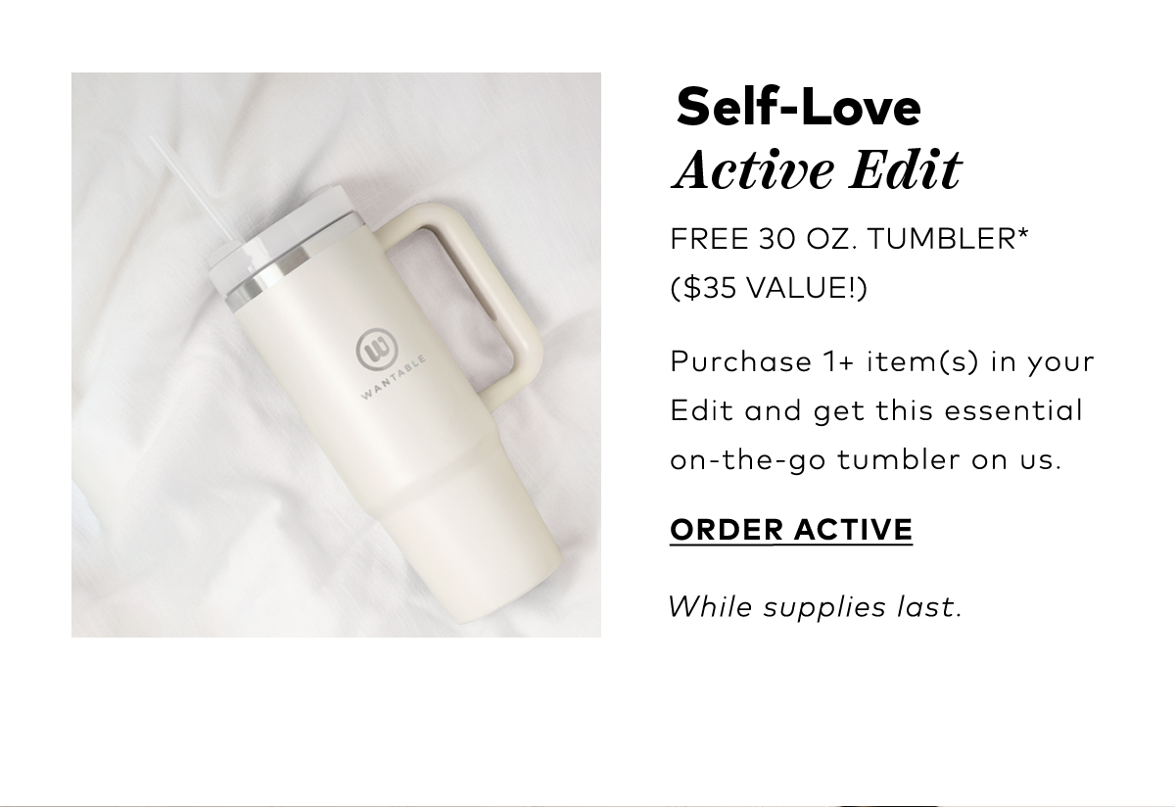Click the Purchase 1+ item(s) line
This screenshot has width=1175, height=807.
pyautogui.click(x=882, y=362)
